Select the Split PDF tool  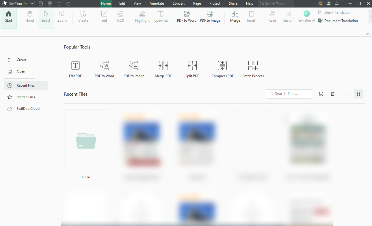point(192,66)
